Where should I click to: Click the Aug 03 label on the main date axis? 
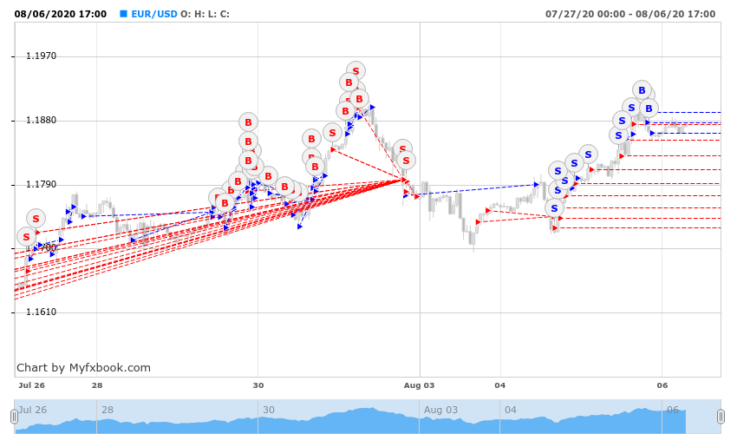(x=420, y=385)
